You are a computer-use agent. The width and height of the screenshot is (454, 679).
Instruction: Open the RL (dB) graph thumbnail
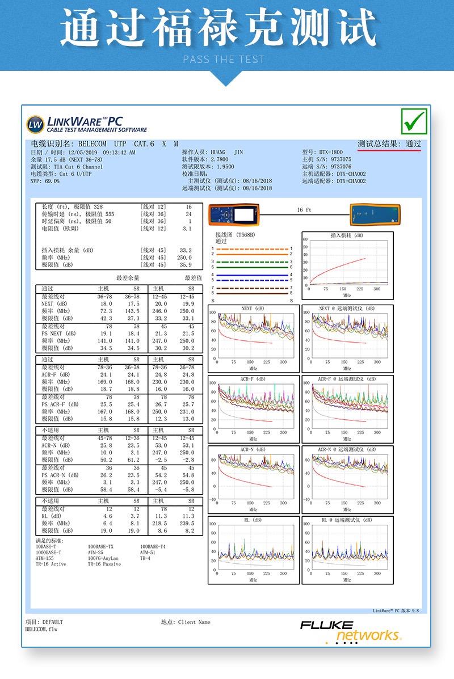(x=254, y=550)
